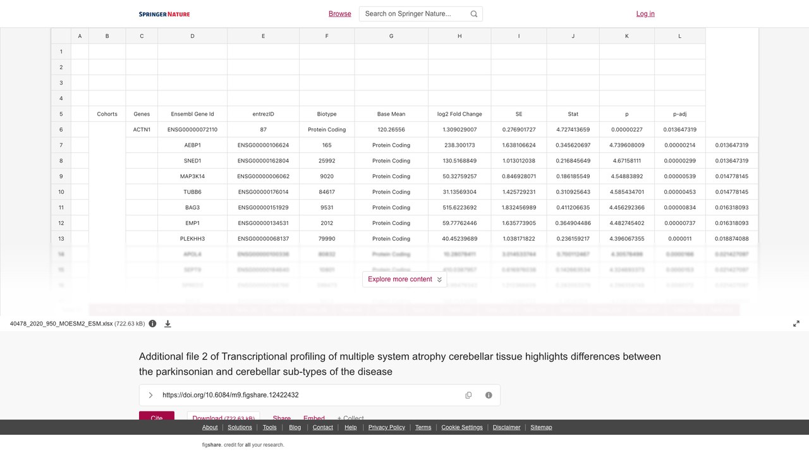Open the Embed option

click(x=314, y=416)
